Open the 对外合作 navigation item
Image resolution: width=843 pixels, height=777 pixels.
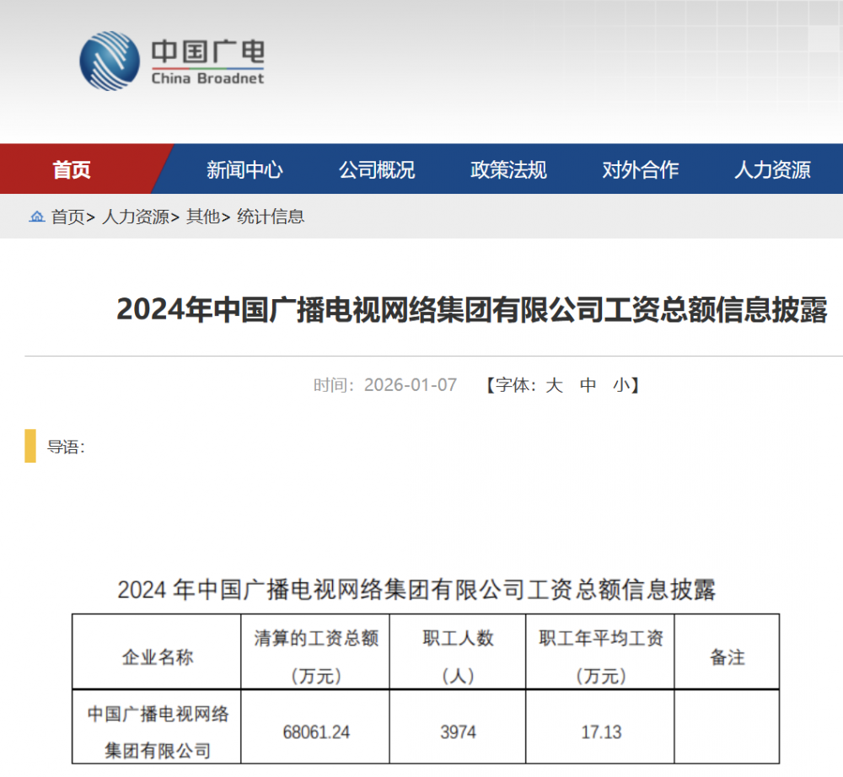pyautogui.click(x=640, y=169)
